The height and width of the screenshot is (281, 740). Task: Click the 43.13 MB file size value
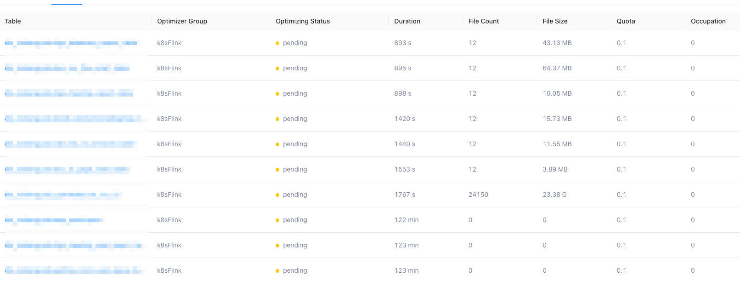(557, 43)
